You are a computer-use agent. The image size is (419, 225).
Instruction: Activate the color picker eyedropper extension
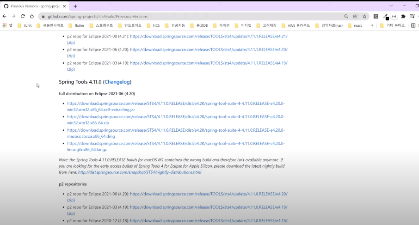pyautogui.click(x=385, y=17)
